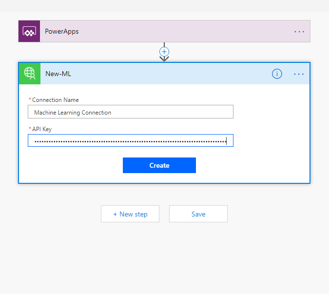Click the arrowhead above the New-ML card
329x294 pixels.
click(x=164, y=59)
